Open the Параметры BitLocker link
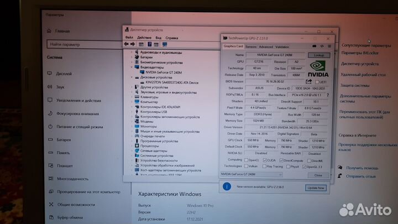Screen dimensions: 398x224 point(360,53)
